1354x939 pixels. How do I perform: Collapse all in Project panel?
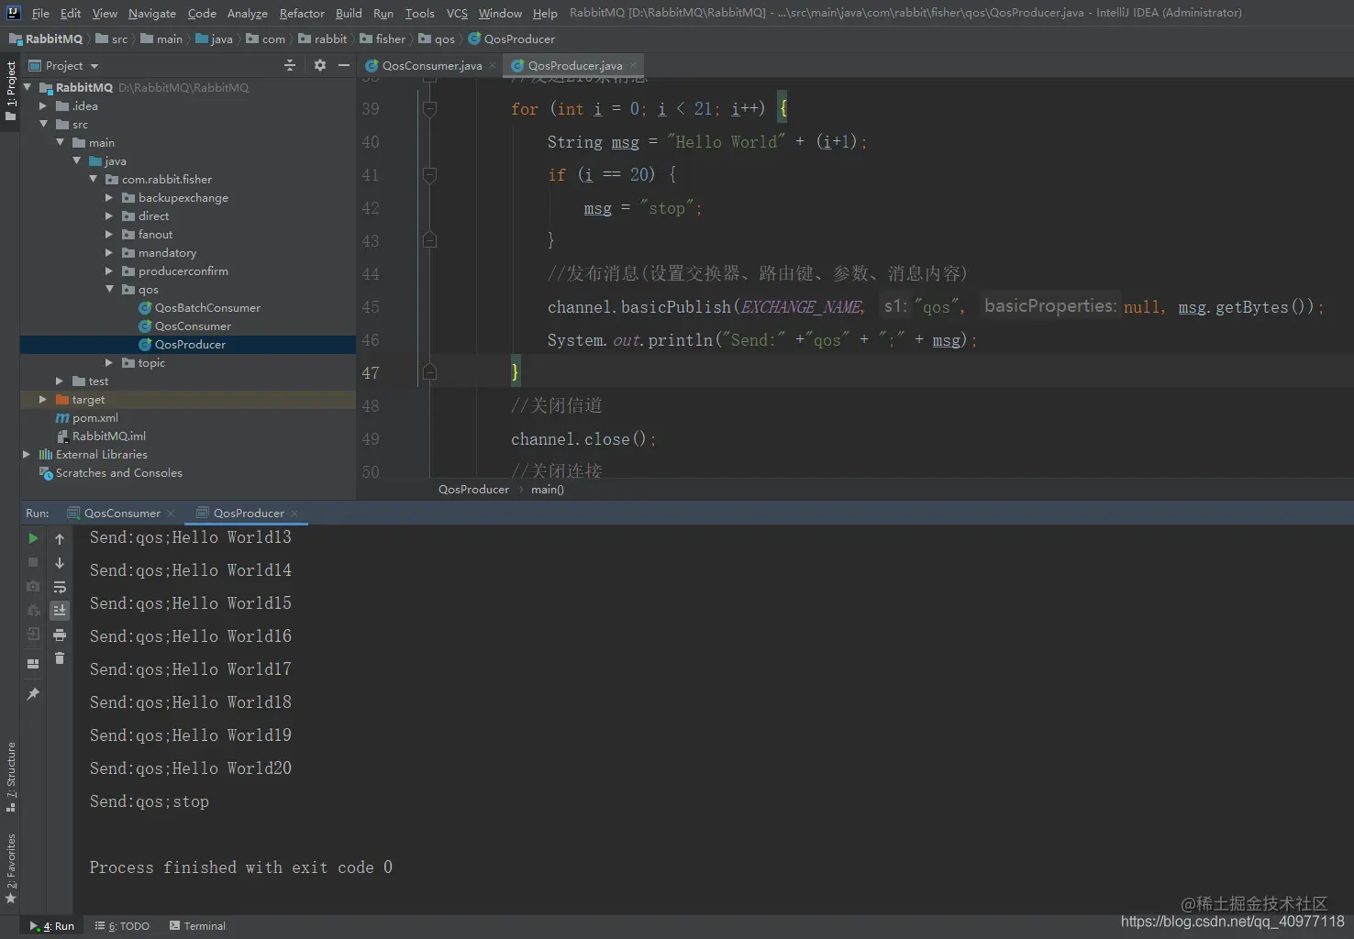pyautogui.click(x=290, y=65)
